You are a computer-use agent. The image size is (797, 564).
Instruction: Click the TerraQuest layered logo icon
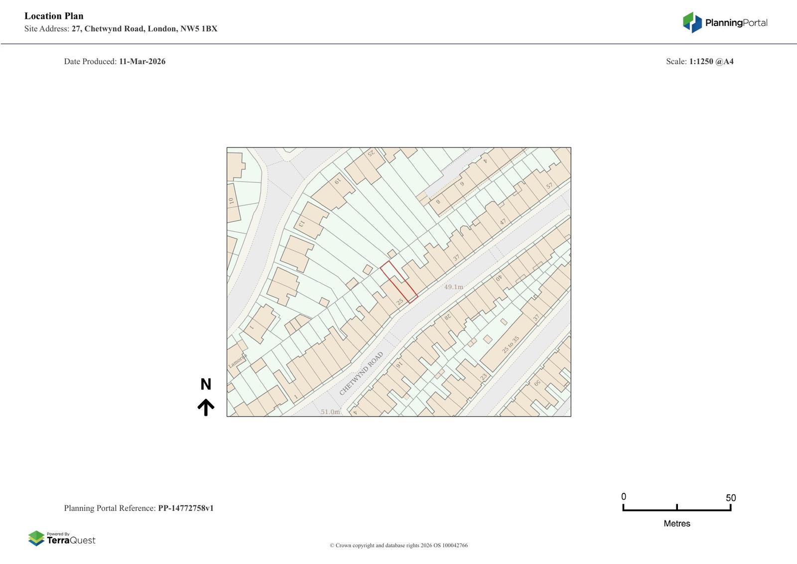(36, 538)
